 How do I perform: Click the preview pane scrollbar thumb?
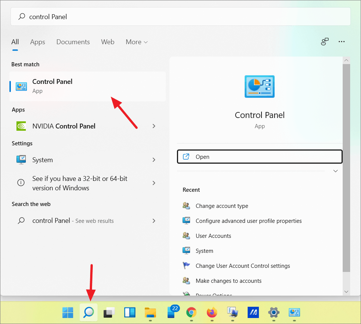[x=346, y=168]
